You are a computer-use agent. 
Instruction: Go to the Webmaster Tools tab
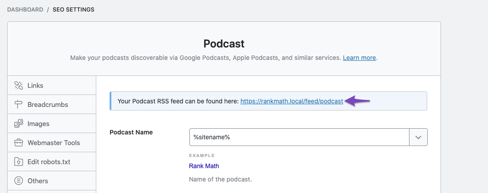click(51, 143)
